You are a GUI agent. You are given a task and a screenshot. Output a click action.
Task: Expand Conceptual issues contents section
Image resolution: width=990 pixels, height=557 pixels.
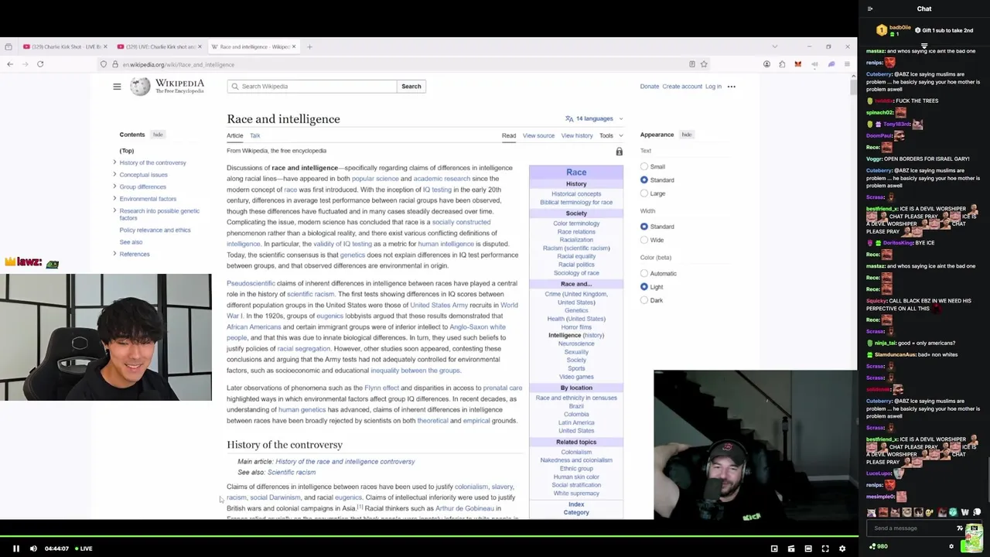pos(114,175)
